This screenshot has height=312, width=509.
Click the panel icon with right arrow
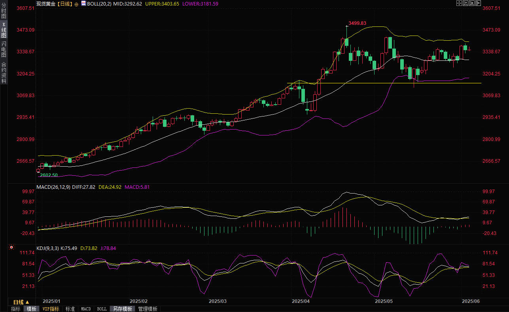(478, 3)
